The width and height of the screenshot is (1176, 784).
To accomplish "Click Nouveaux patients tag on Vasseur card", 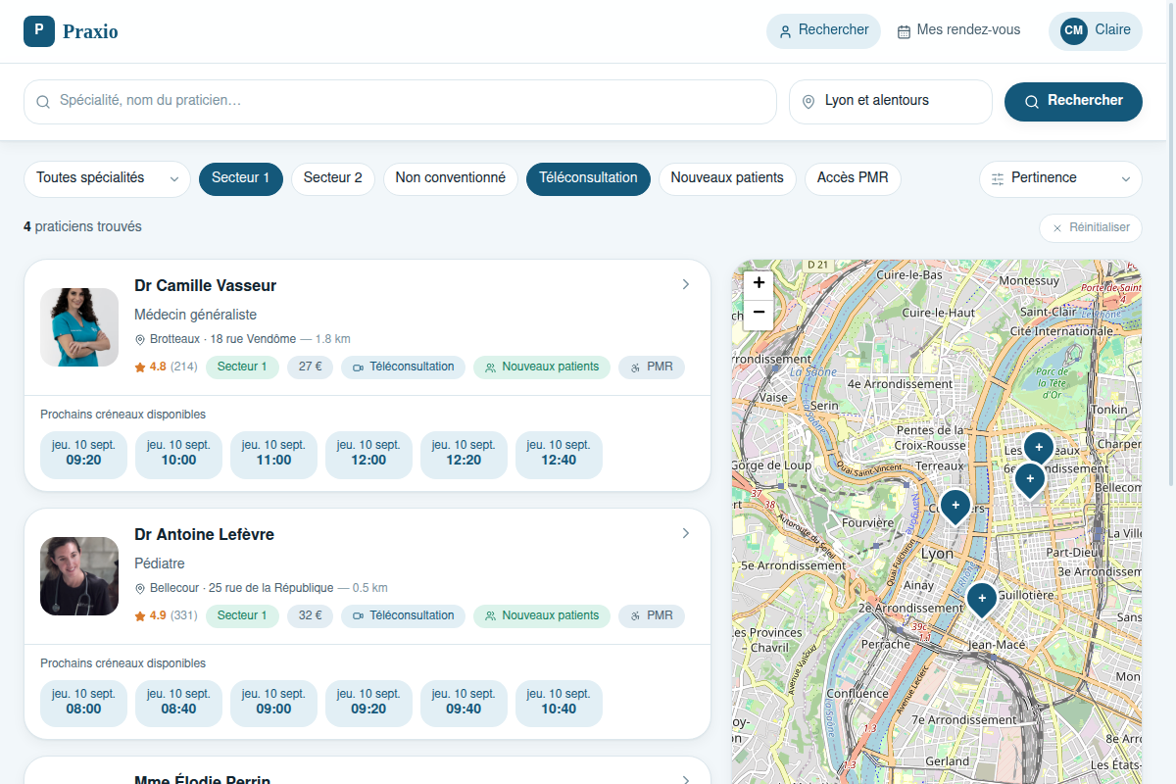I will [x=542, y=367].
